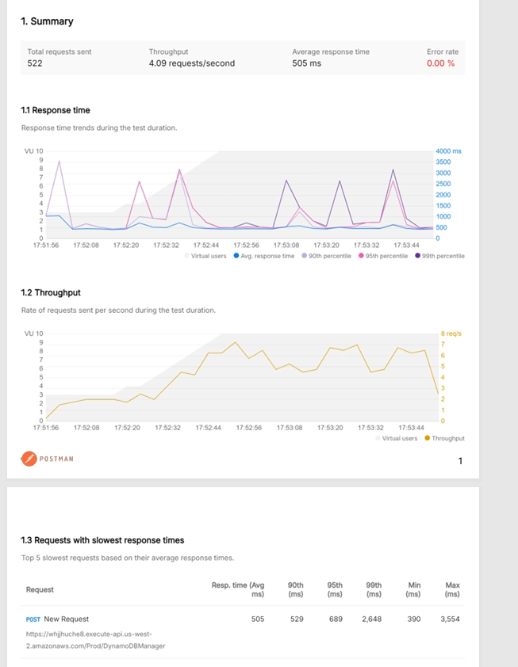
Task: Click the Avg. response time legend dot
Action: 236,256
